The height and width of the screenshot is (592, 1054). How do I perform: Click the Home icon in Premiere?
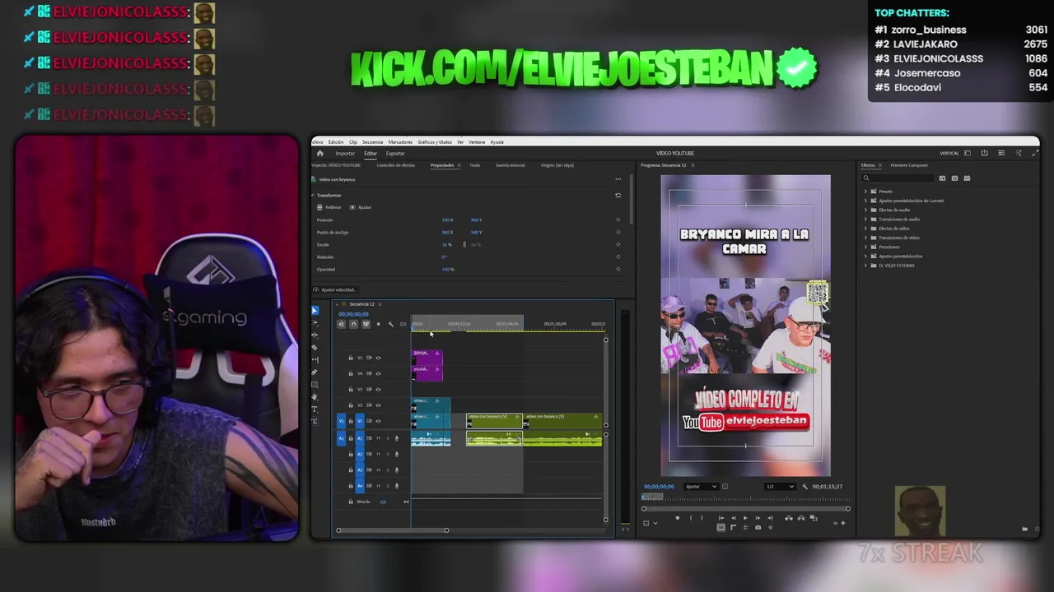pyautogui.click(x=320, y=153)
